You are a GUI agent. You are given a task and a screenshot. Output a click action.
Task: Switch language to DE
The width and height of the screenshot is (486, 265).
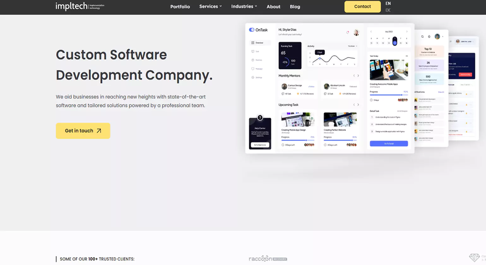click(x=388, y=10)
